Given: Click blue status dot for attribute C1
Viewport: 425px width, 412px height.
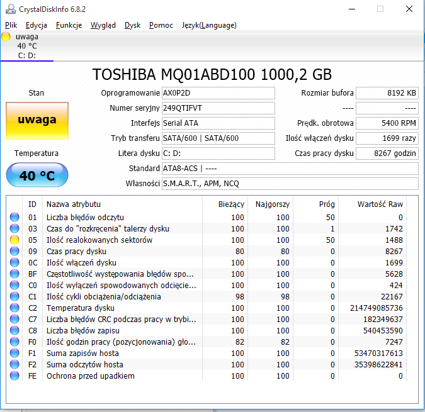Looking at the screenshot, I should 14,296.
